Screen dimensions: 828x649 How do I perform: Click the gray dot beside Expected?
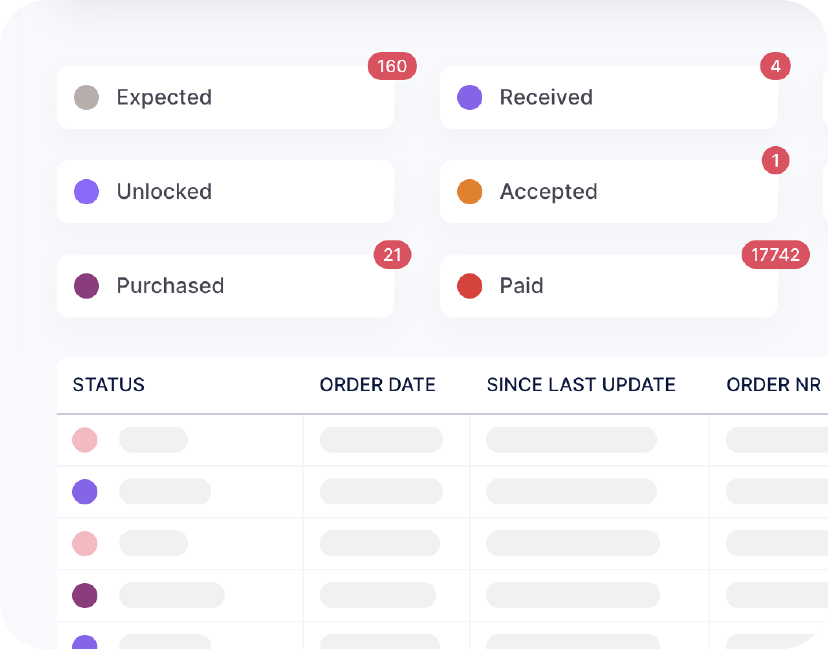86,97
